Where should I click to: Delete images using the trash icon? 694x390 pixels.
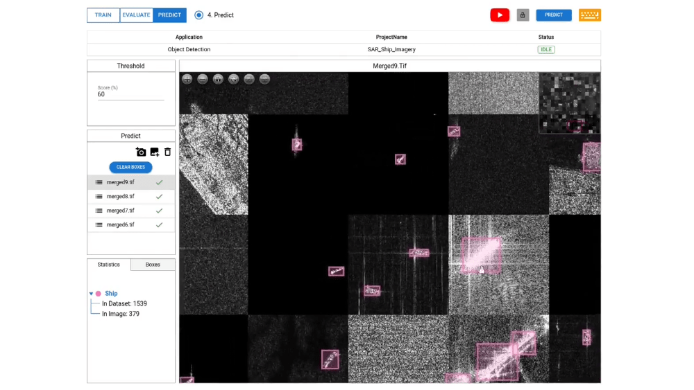pyautogui.click(x=167, y=152)
